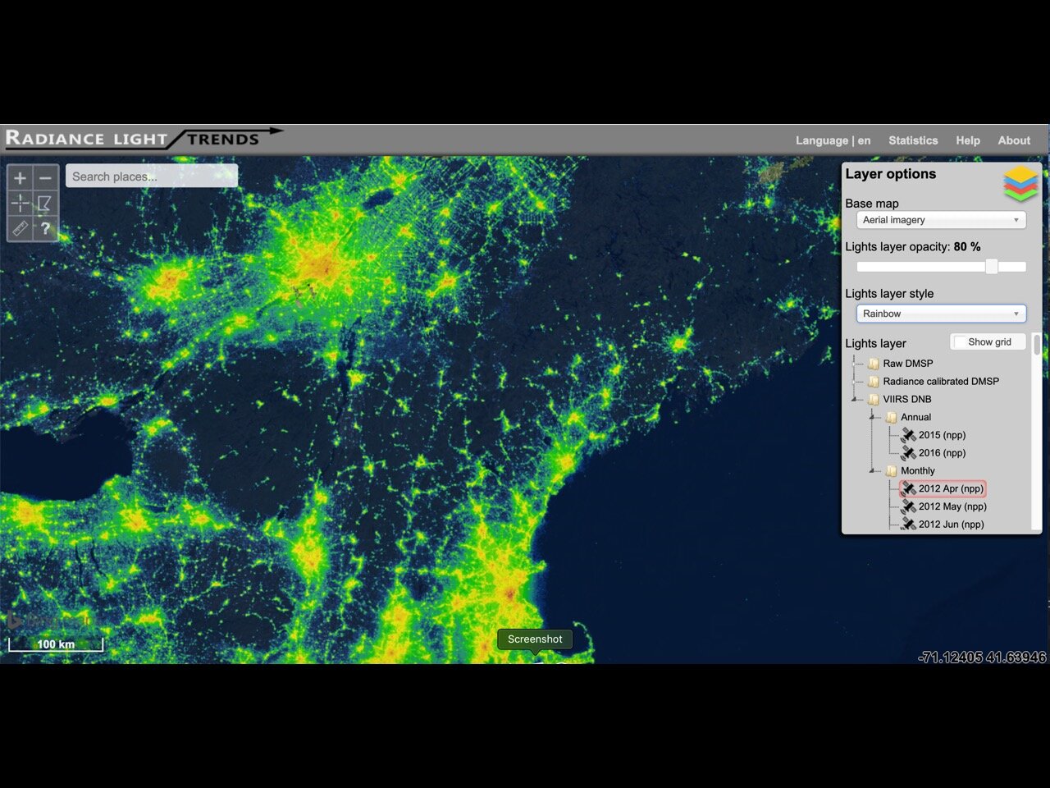
Task: Click the -71.12405 41.63946 coordinates readout
Action: click(x=983, y=657)
